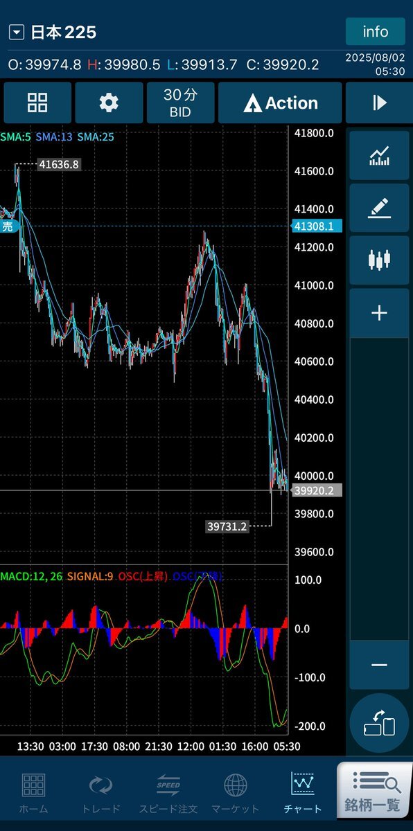This screenshot has height=831, width=413.
Task: Zoom in with the plus button
Action: point(379,313)
